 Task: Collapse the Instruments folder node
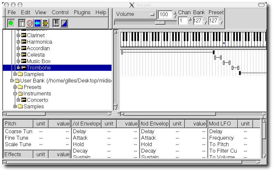point(15,93)
